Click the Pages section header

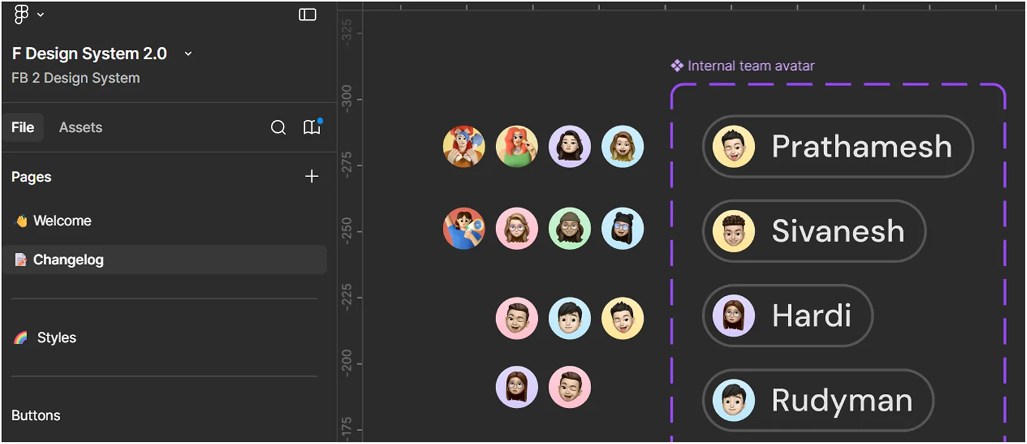pyautogui.click(x=31, y=177)
